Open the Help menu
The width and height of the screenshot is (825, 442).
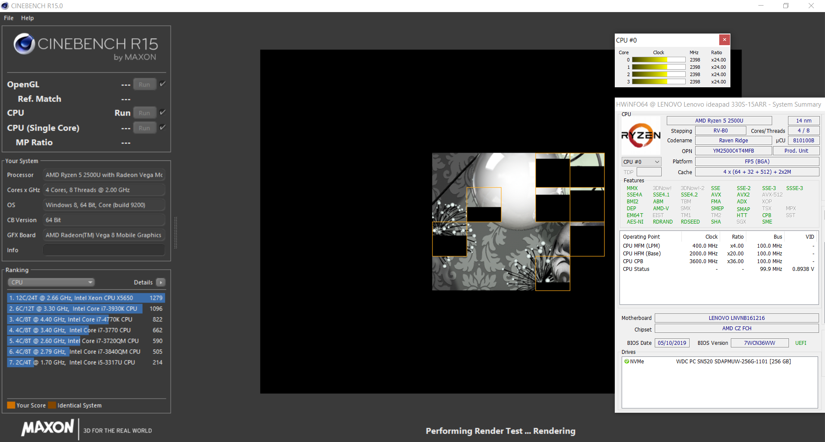[28, 18]
